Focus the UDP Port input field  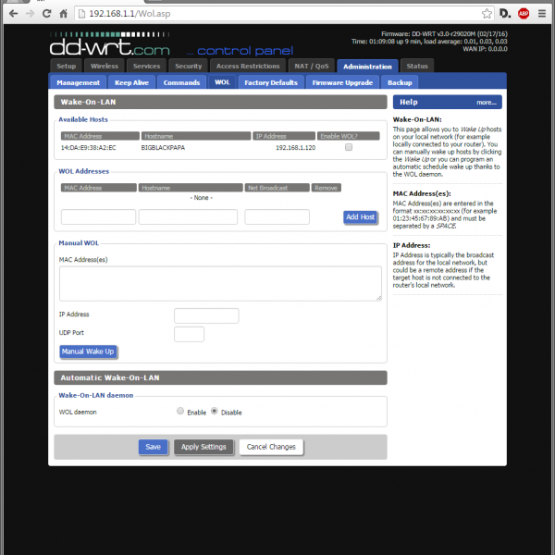189,334
